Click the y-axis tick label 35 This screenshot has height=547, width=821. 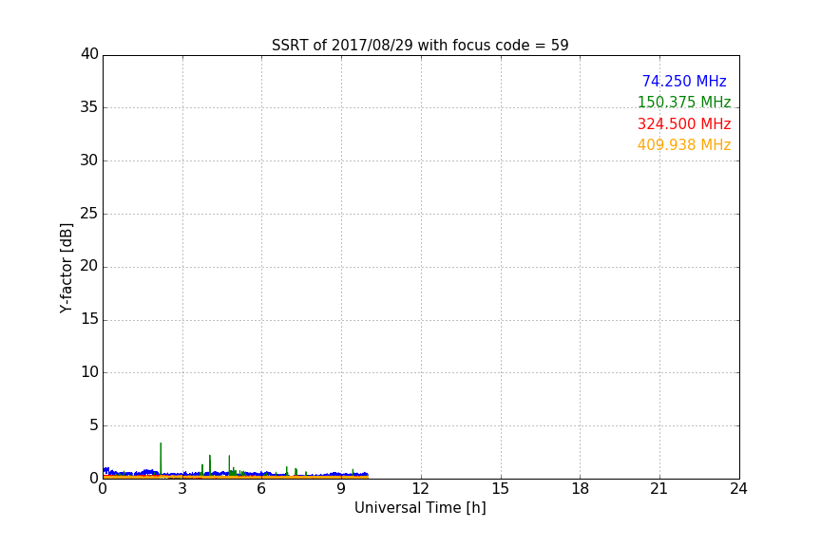click(89, 107)
